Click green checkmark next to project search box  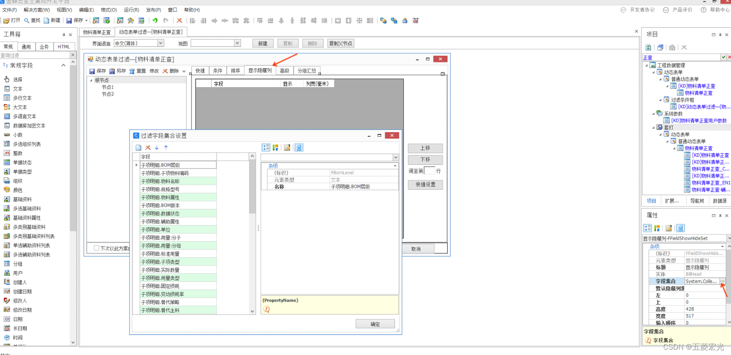point(723,57)
